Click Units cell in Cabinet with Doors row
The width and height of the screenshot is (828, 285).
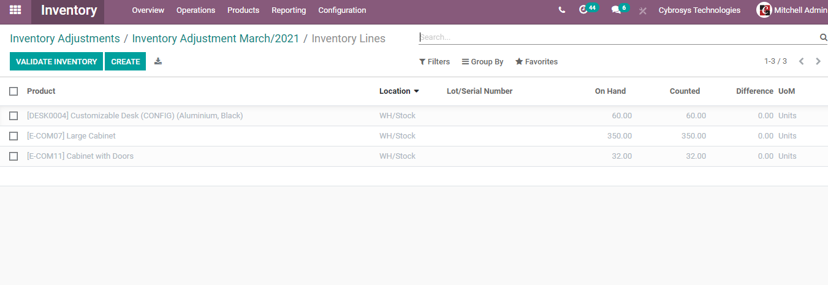pyautogui.click(x=788, y=156)
